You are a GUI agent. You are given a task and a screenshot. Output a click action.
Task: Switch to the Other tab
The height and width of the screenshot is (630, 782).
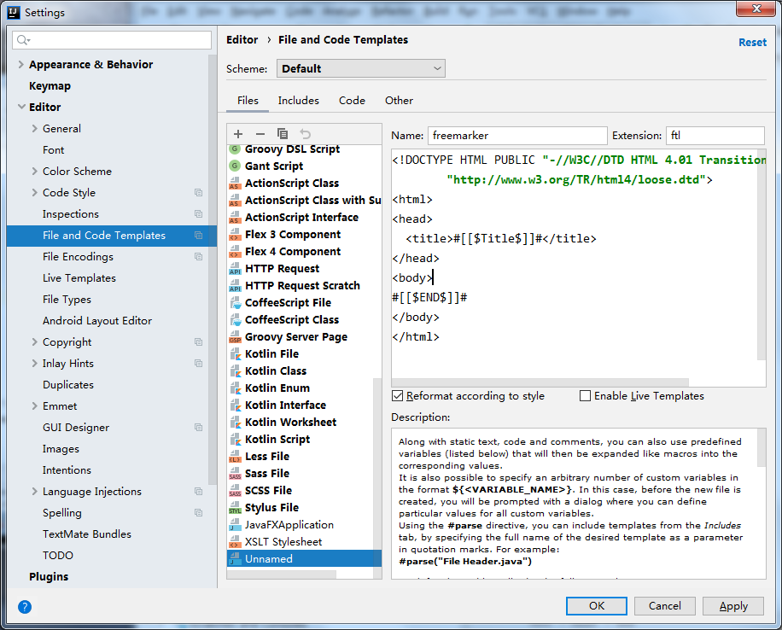(x=399, y=100)
